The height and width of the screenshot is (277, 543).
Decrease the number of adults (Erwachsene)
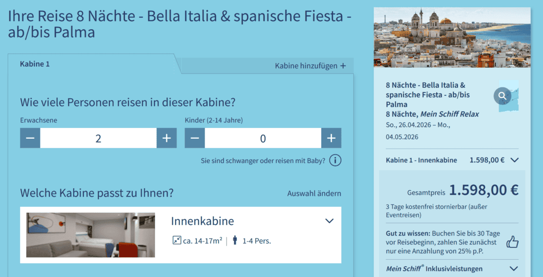pyautogui.click(x=30, y=138)
